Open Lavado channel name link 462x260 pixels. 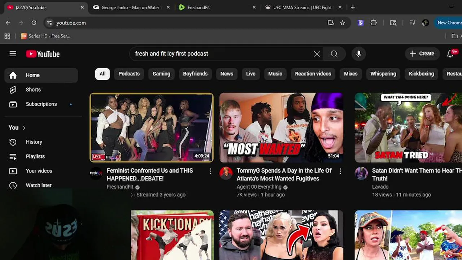click(380, 187)
